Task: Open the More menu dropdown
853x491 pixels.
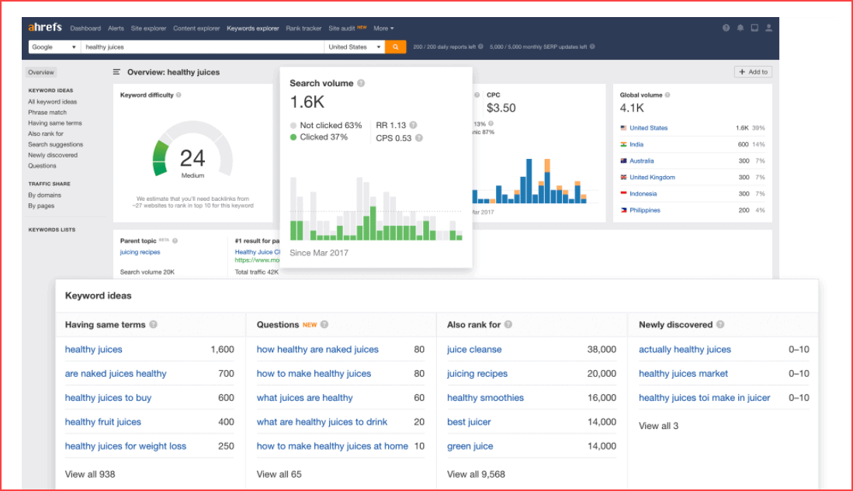Action: tap(383, 29)
